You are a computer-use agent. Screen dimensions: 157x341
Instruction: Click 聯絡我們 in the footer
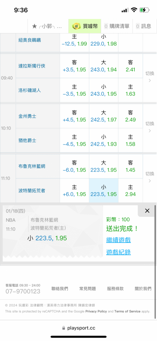[59, 289]
